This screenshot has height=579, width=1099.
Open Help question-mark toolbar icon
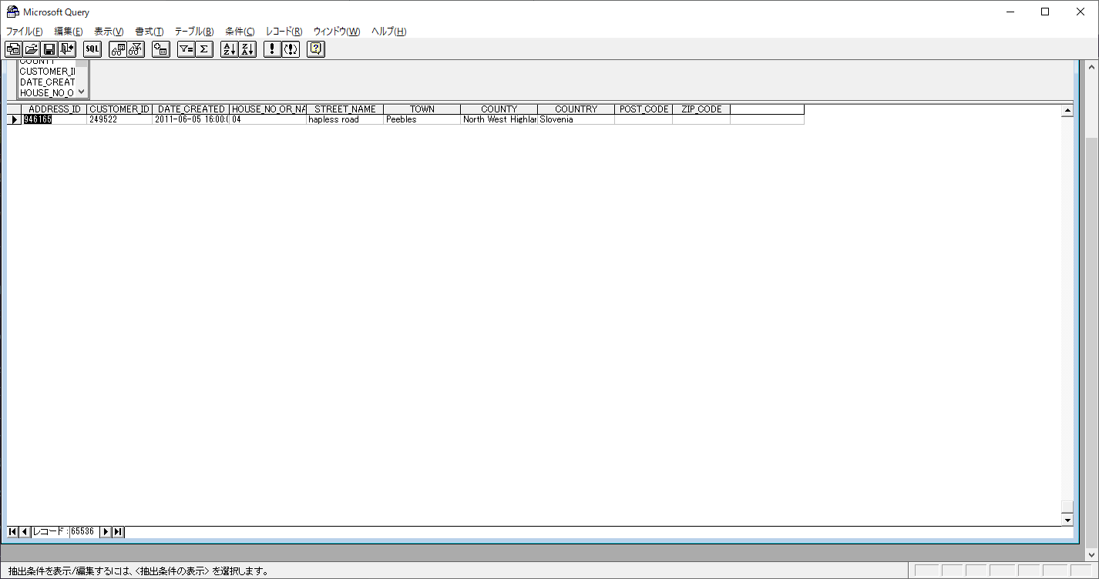[x=316, y=49]
